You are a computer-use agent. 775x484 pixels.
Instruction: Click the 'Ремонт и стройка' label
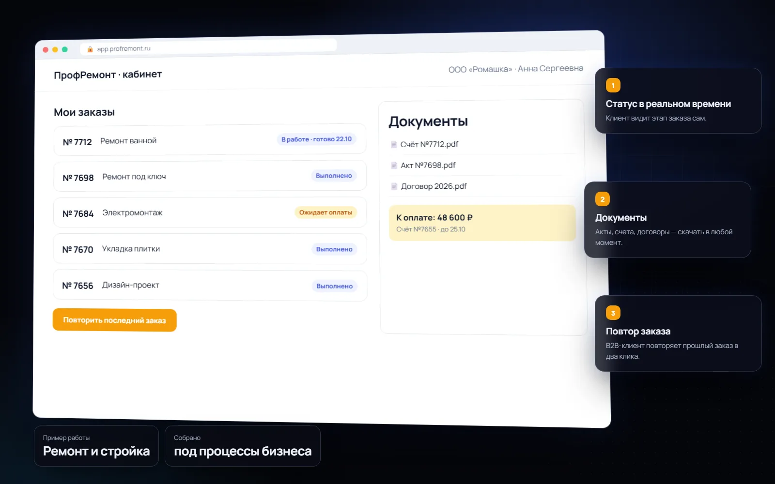pyautogui.click(x=96, y=451)
